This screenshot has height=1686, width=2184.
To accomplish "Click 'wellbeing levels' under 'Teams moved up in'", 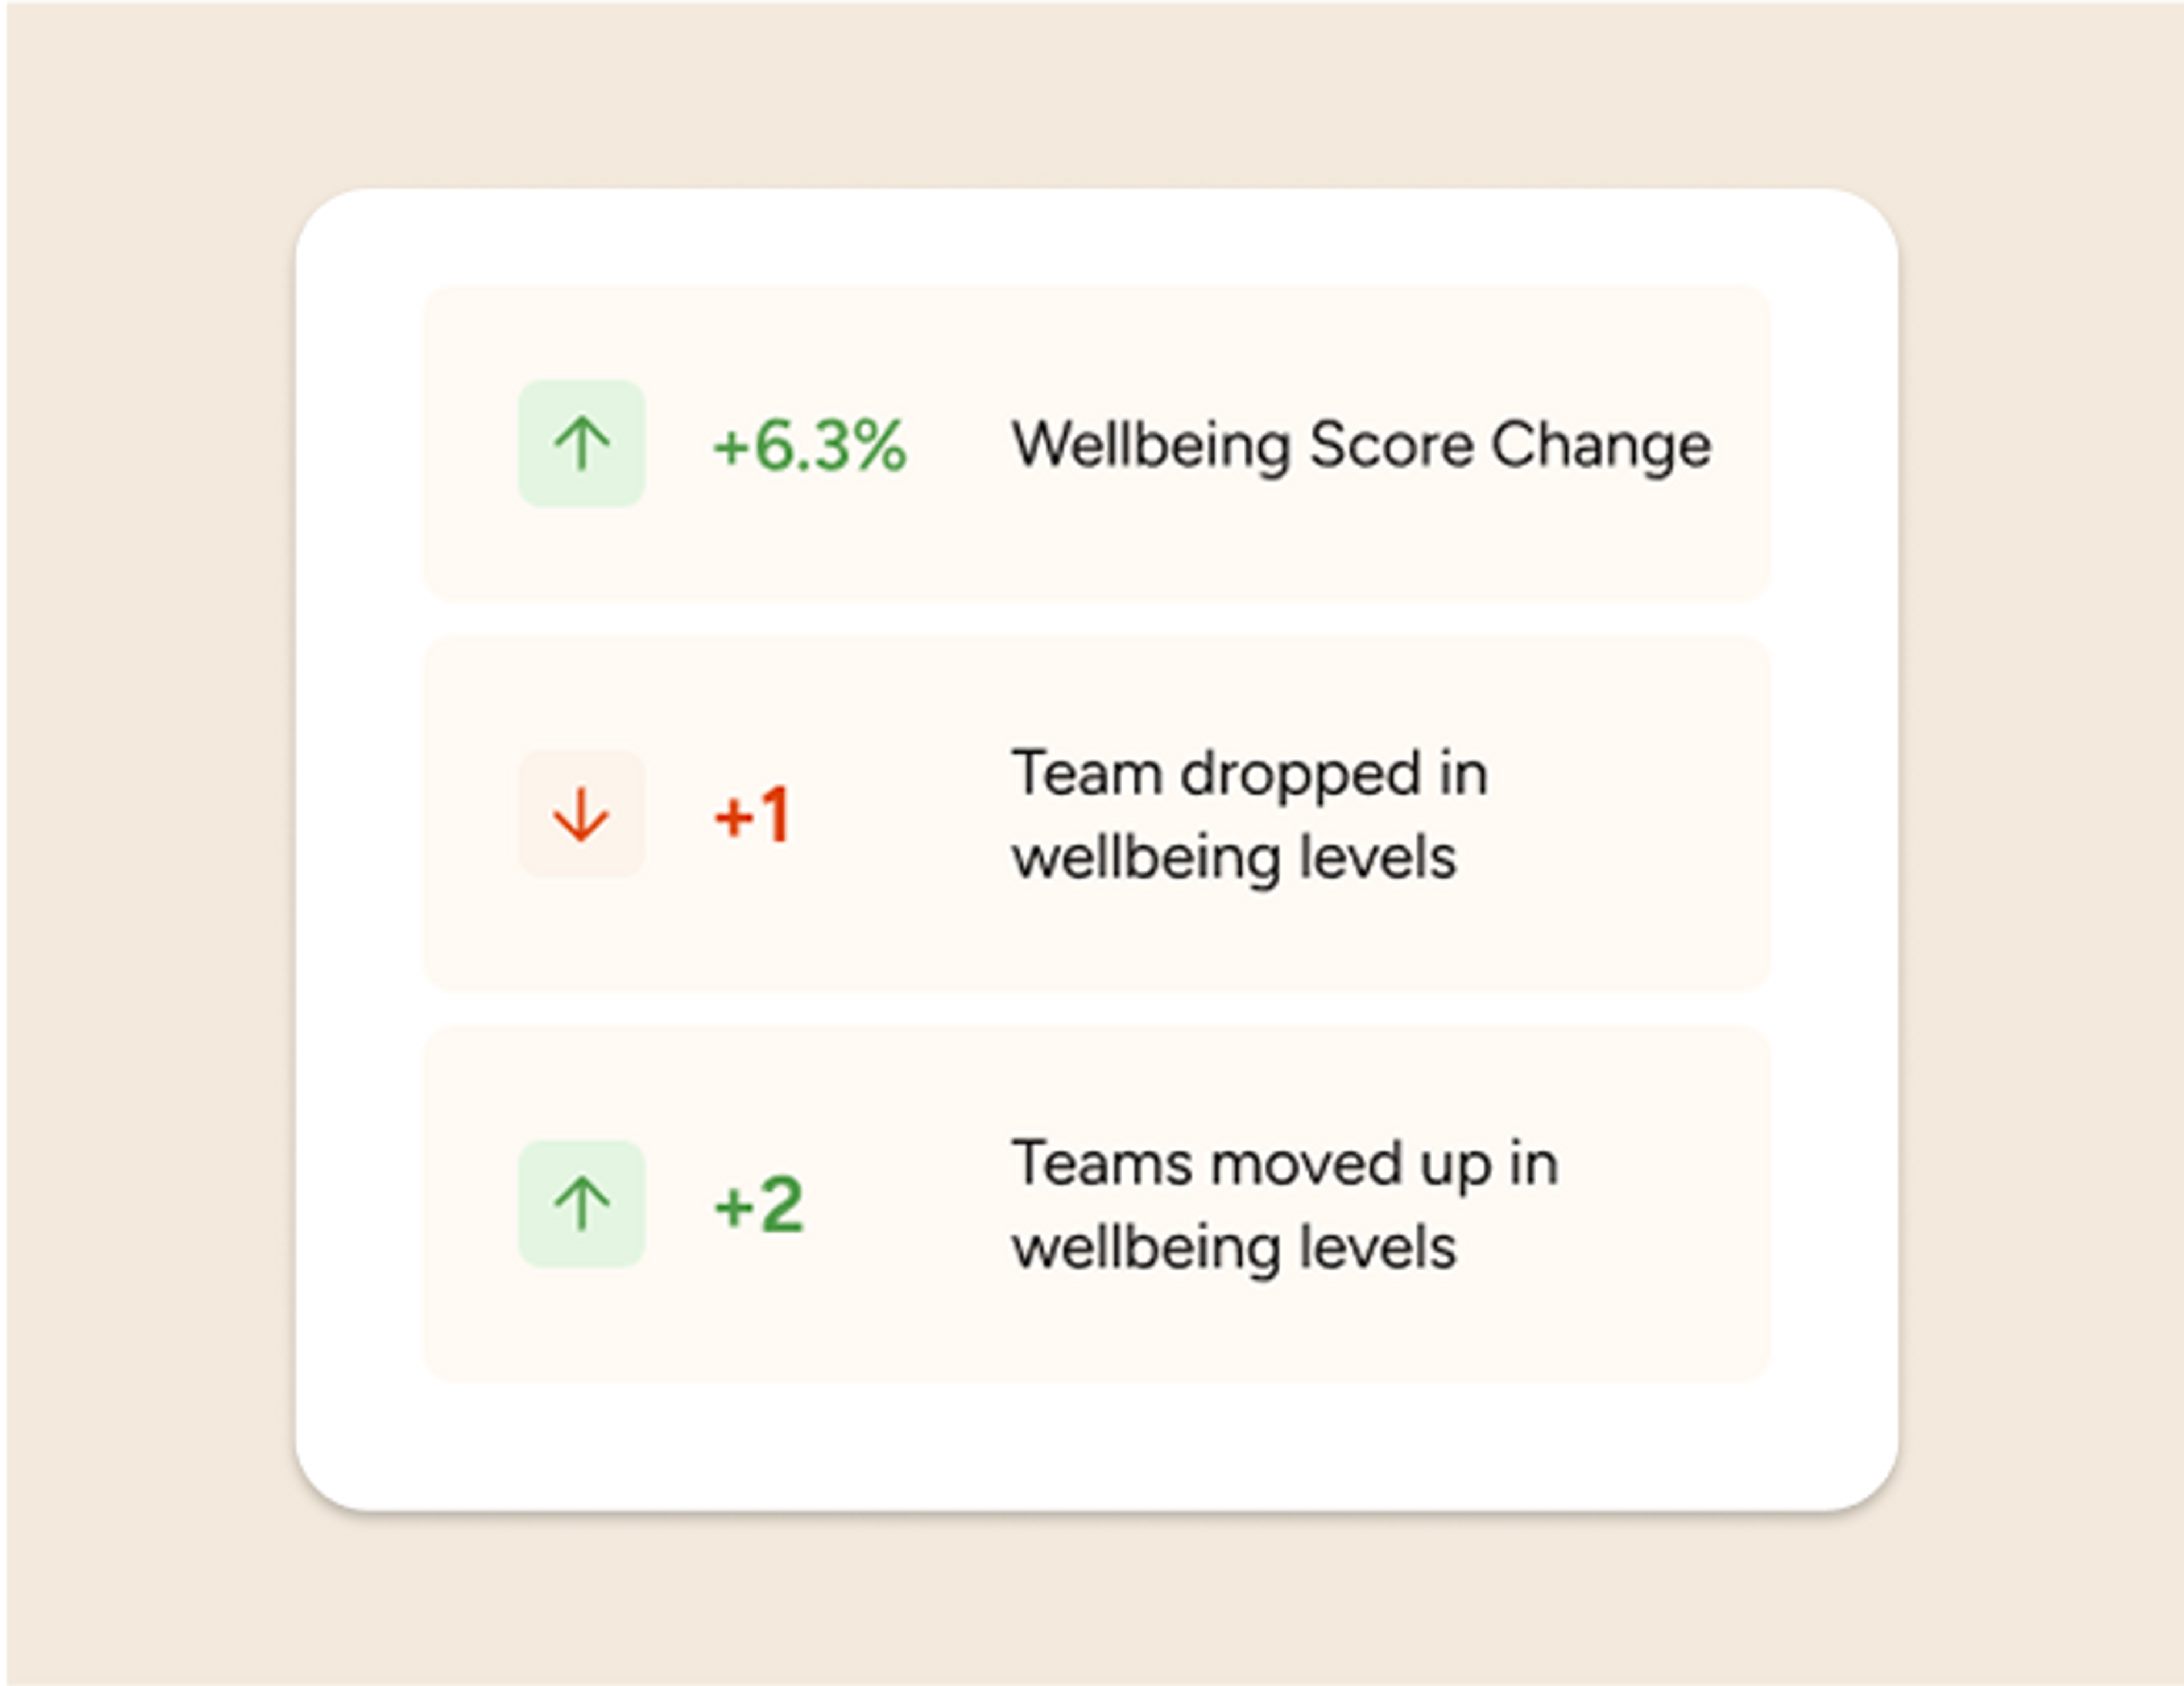I will tap(1233, 1248).
